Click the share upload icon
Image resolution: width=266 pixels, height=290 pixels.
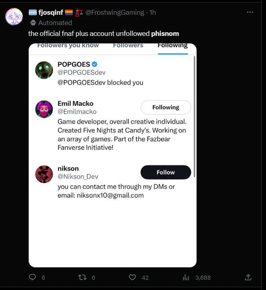pos(248,277)
